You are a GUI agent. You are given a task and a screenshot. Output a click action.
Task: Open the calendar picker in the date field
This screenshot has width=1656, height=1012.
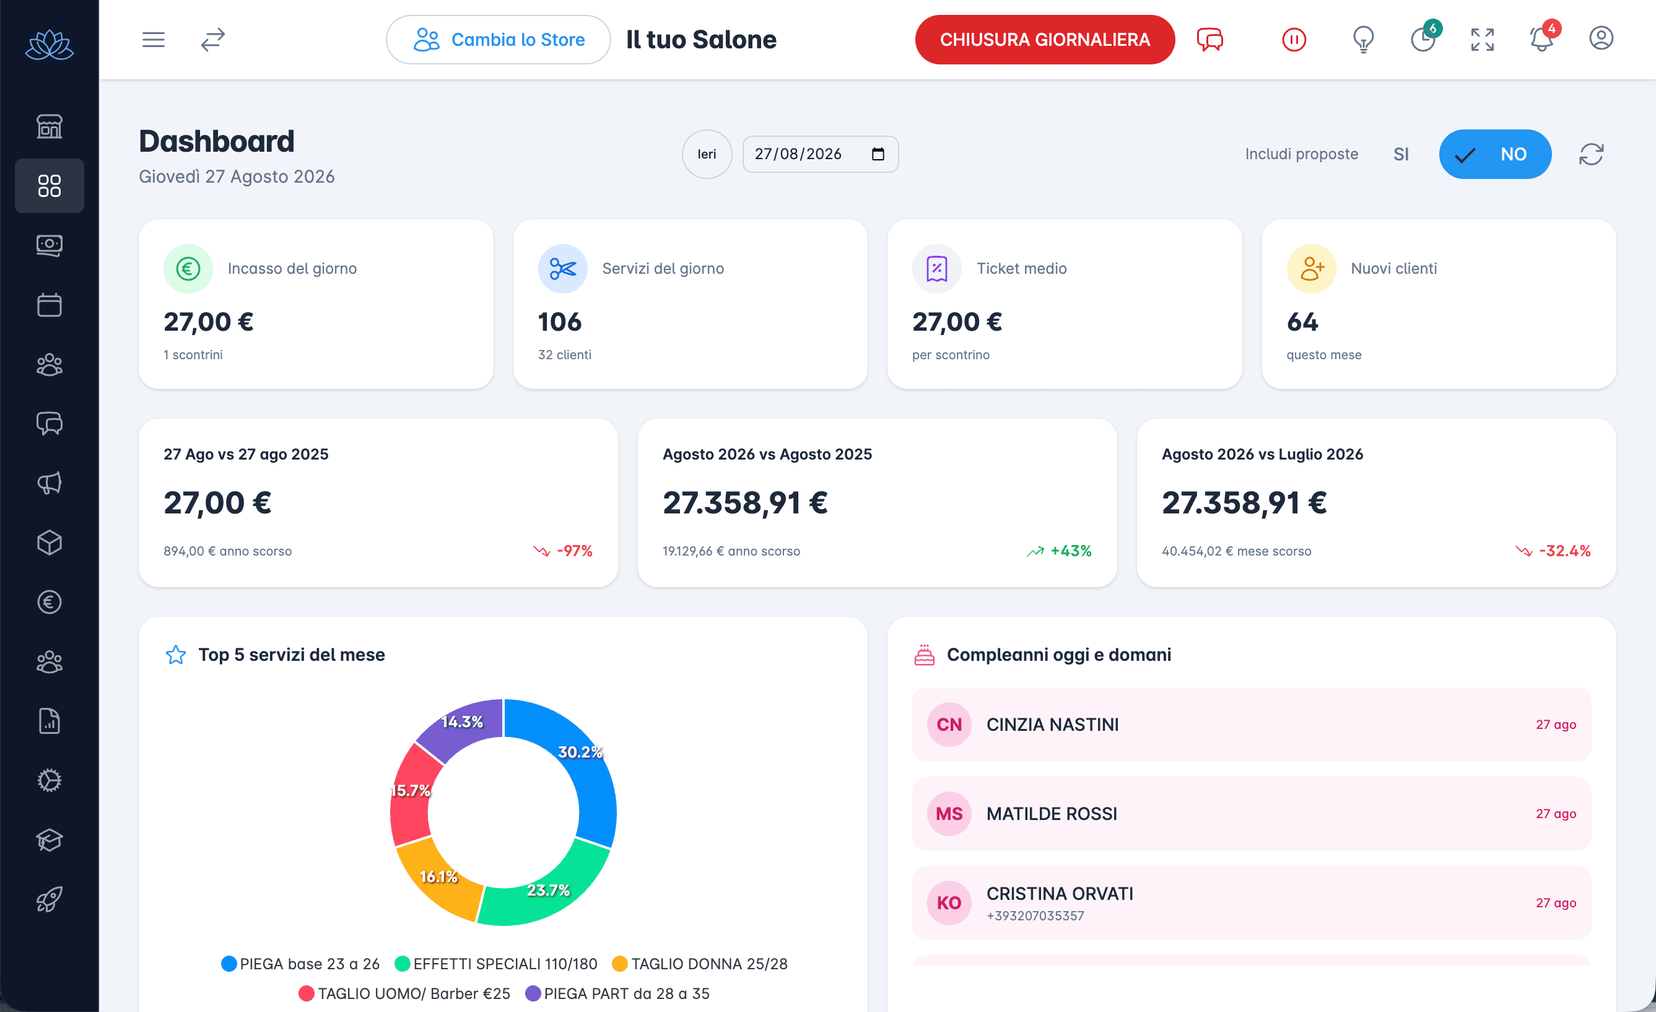point(878,155)
